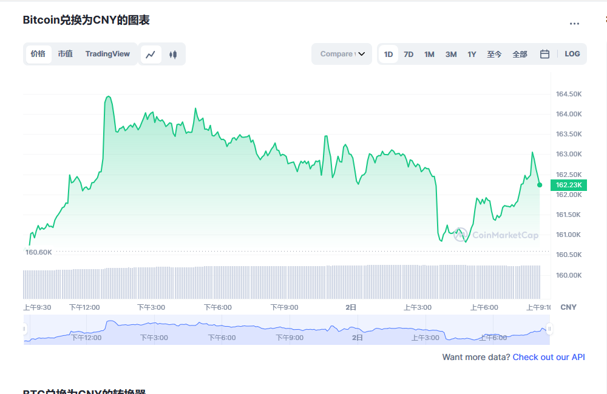The image size is (607, 394).
Task: Select the line chart view icon
Action: pos(151,54)
